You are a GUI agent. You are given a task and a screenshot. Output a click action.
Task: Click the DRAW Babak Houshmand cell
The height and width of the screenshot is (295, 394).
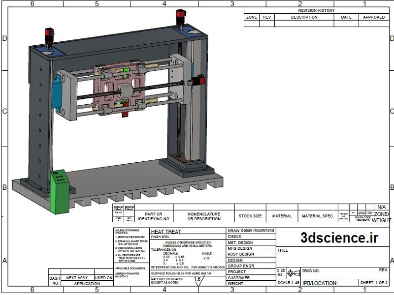[x=251, y=231]
